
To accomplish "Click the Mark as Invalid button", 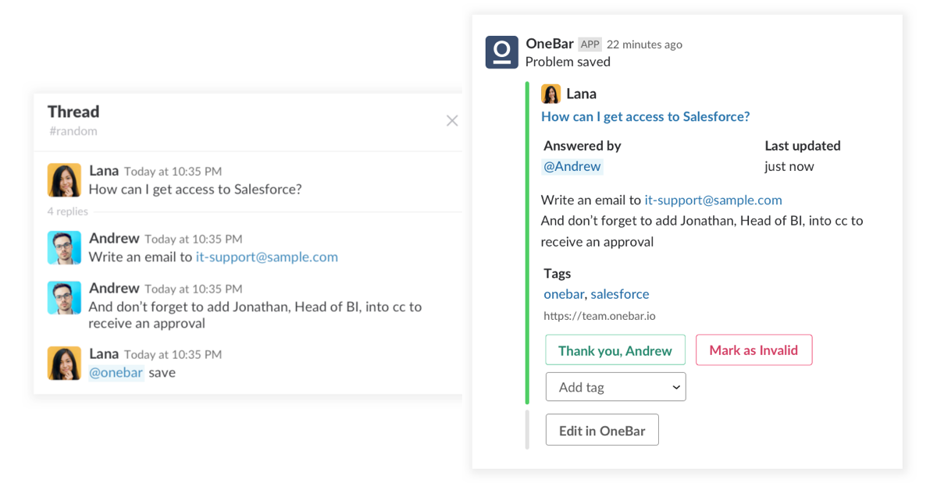I will 754,350.
